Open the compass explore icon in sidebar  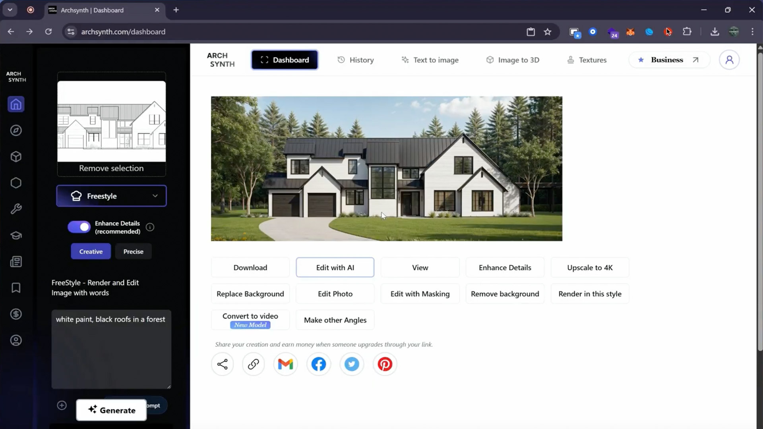pyautogui.click(x=16, y=131)
